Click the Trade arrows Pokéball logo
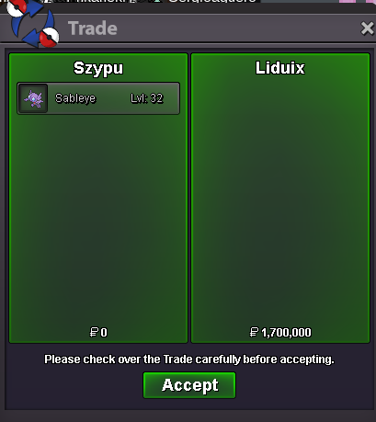376x422 pixels. tap(33, 24)
